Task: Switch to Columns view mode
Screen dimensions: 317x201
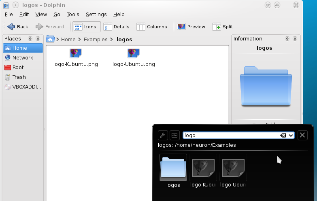Action: [x=152, y=27]
